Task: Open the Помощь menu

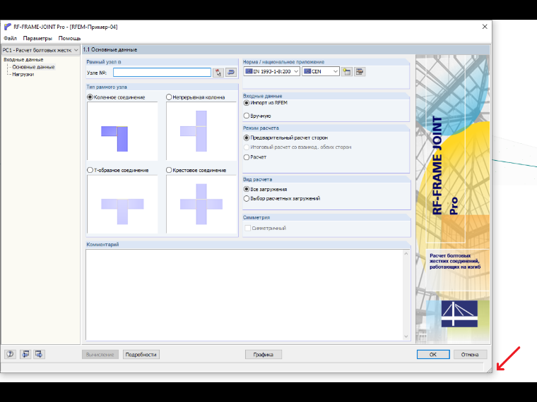Action: tap(69, 38)
